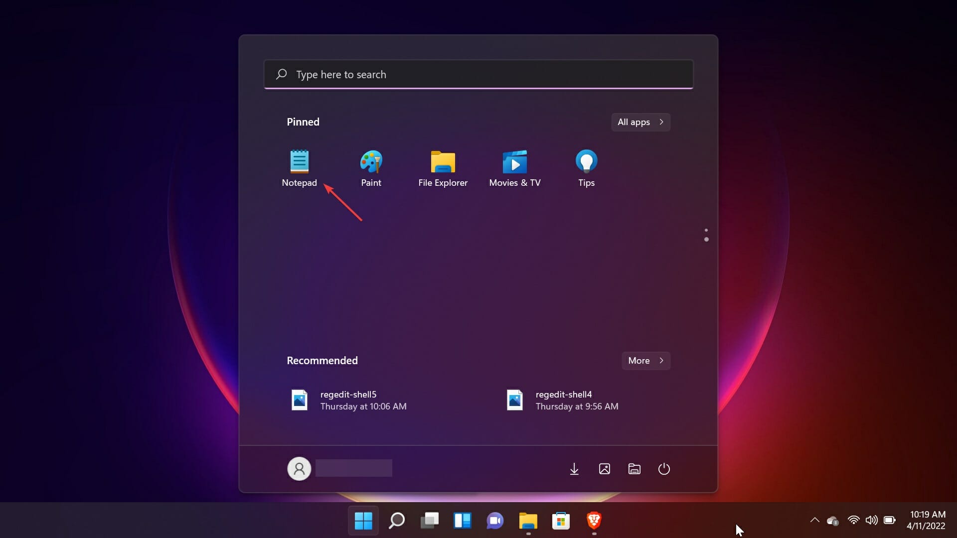Open the File Explorer shortcut near Power
Viewport: 957px width, 538px height.
(x=634, y=469)
